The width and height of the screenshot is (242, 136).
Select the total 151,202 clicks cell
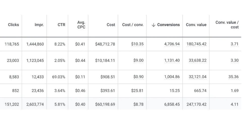click(x=12, y=104)
